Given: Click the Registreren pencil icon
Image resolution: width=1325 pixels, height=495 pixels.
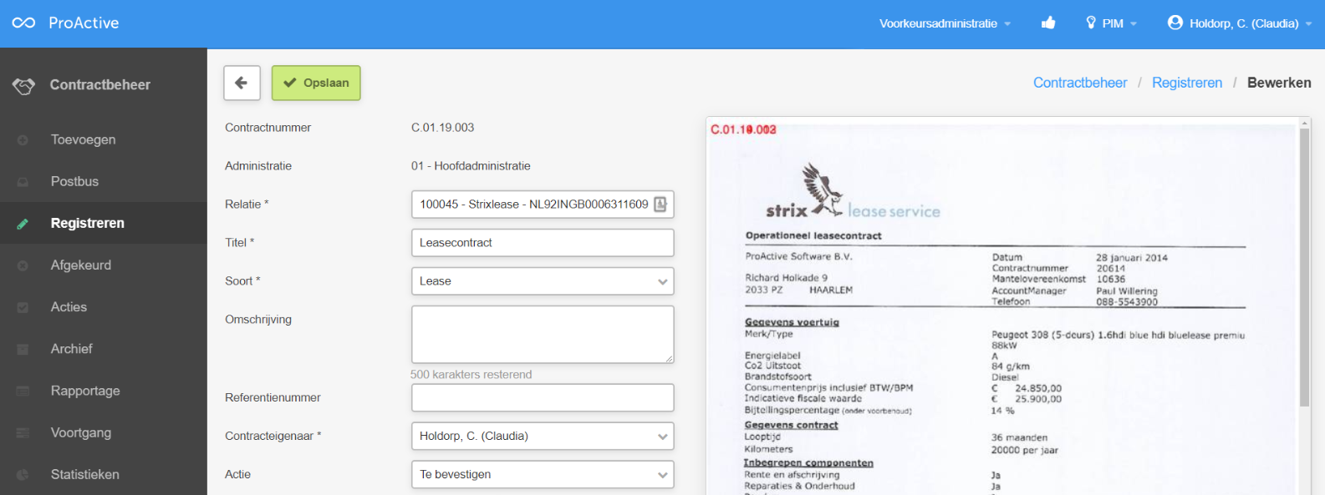Looking at the screenshot, I should pos(23,224).
